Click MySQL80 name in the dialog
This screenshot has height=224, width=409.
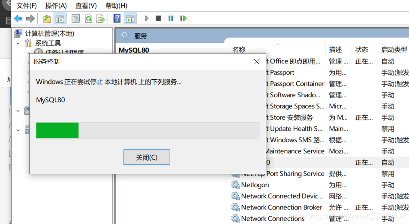(x=51, y=100)
